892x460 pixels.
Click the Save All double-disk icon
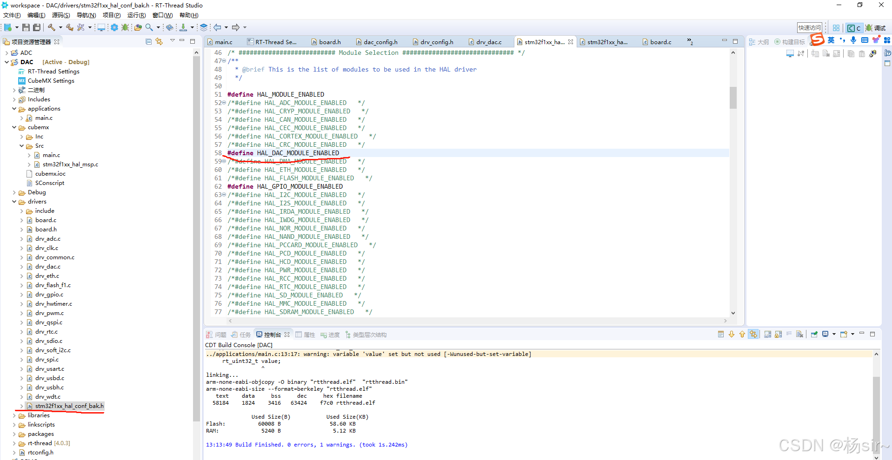pos(37,27)
